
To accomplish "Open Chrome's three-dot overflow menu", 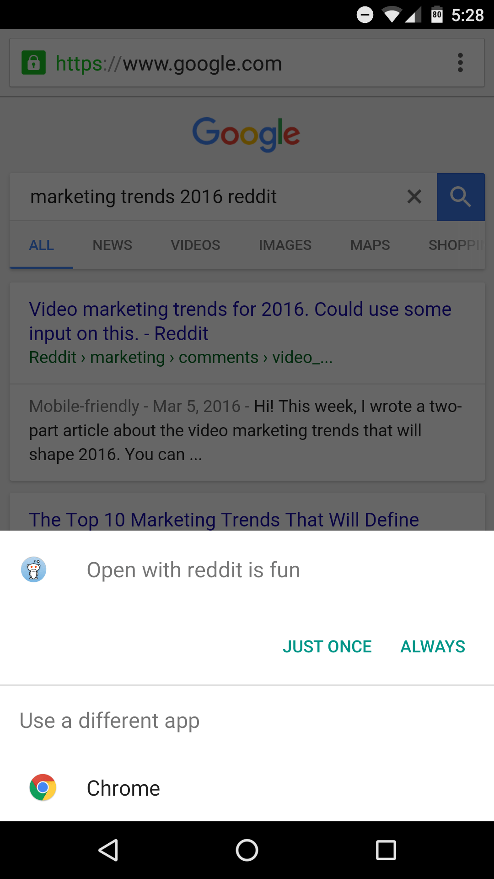I will (x=460, y=63).
